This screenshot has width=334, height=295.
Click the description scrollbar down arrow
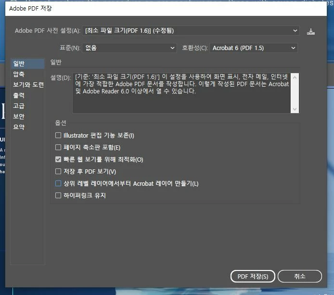295,109
